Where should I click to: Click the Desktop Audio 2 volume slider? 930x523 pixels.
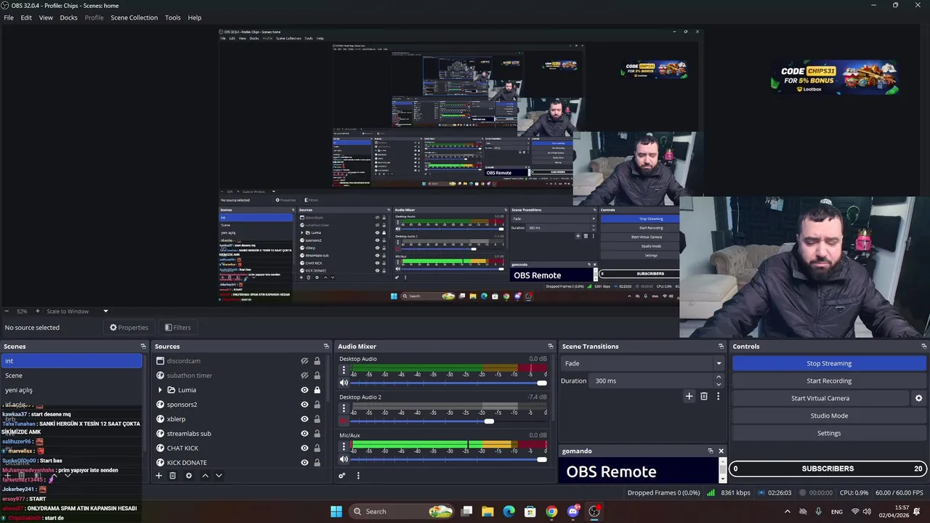point(448,421)
